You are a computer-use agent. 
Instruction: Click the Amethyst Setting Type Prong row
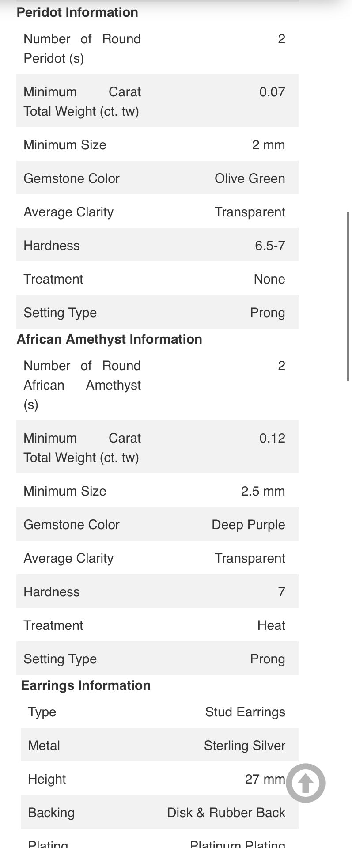(158, 658)
